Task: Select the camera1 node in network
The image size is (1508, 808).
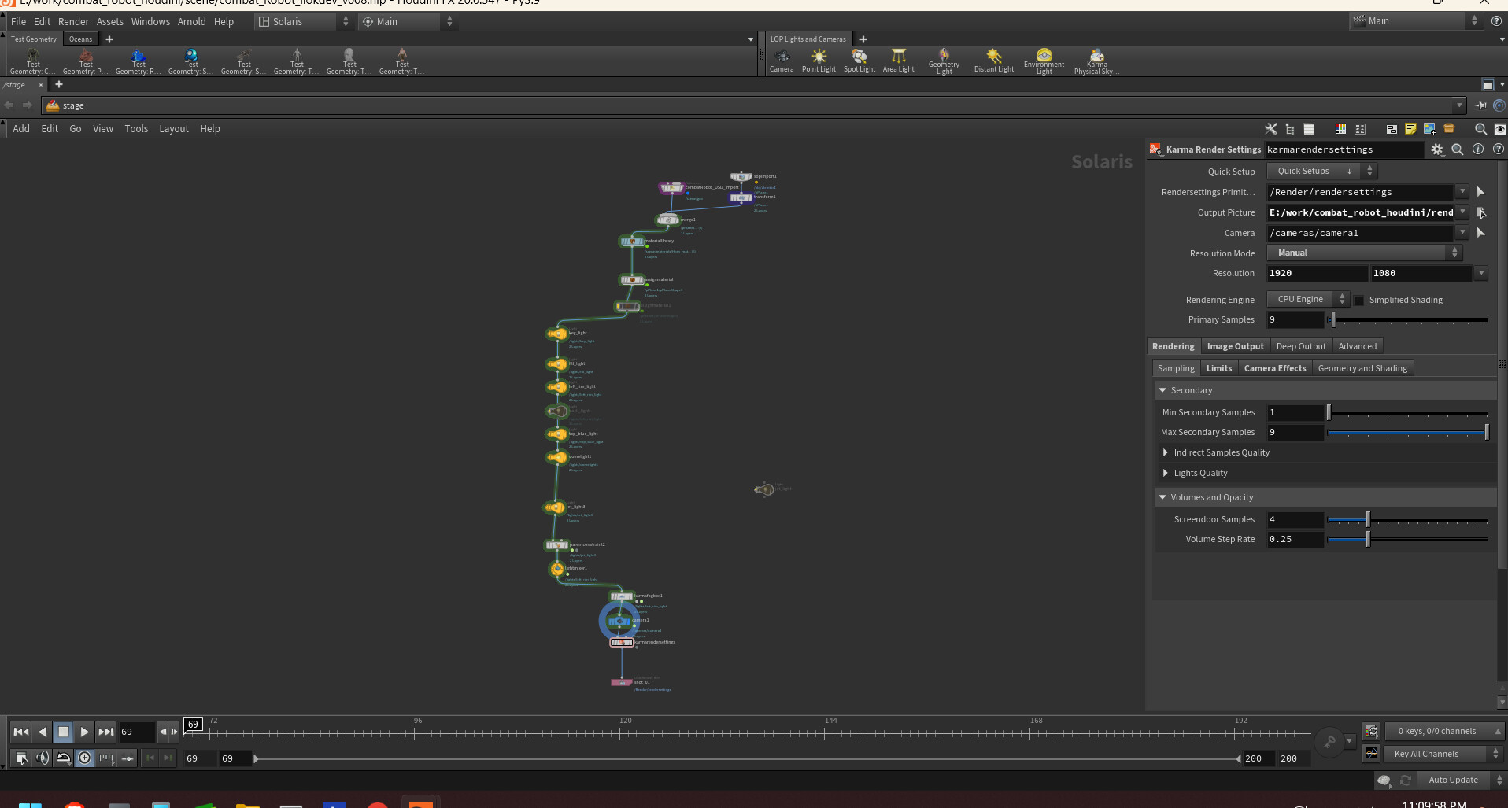Action: [620, 621]
